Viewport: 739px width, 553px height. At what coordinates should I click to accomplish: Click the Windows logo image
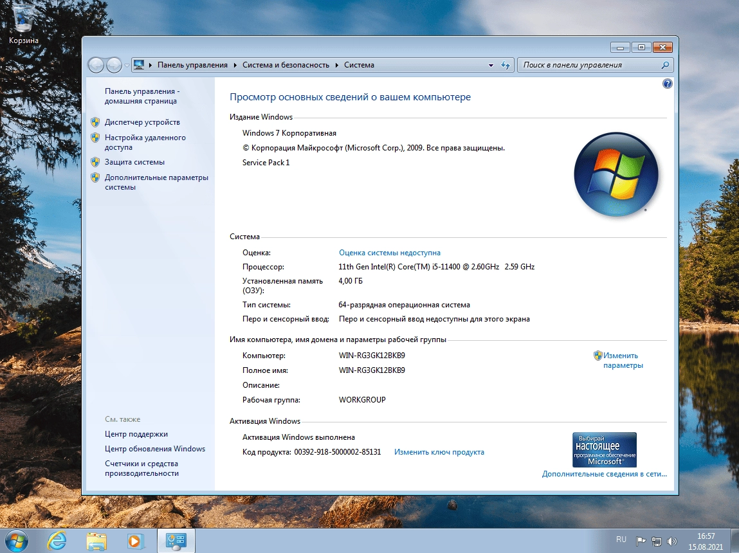[616, 174]
